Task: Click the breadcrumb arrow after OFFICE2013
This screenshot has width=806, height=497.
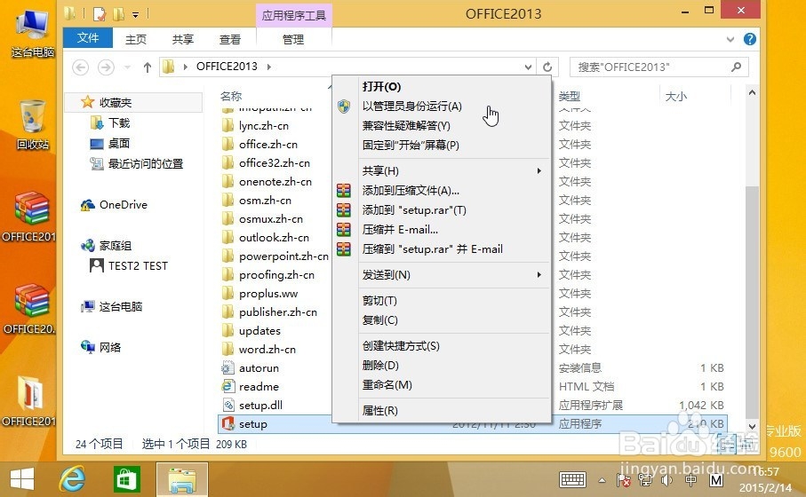Action: pos(269,67)
